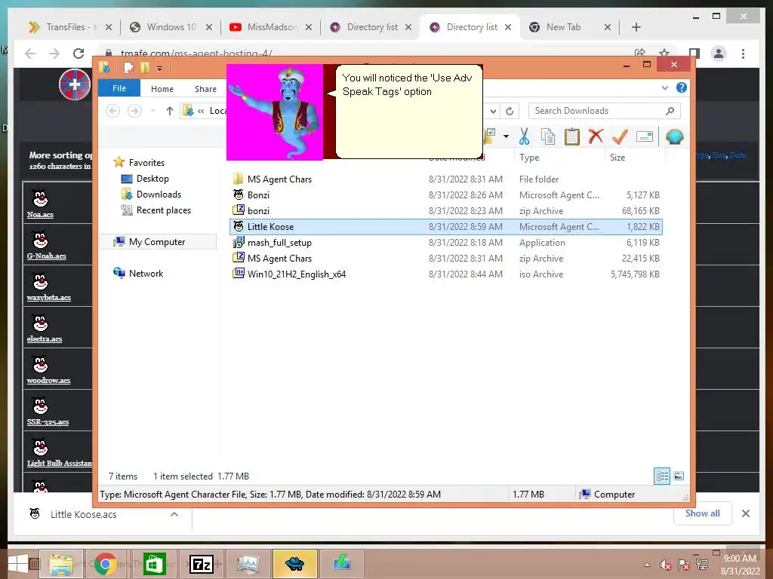Select the Cut scissors icon in Explorer toolbar
The width and height of the screenshot is (773, 579).
click(524, 136)
